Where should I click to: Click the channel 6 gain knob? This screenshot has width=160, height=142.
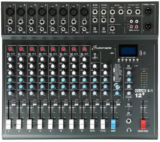(x=63, y=29)
